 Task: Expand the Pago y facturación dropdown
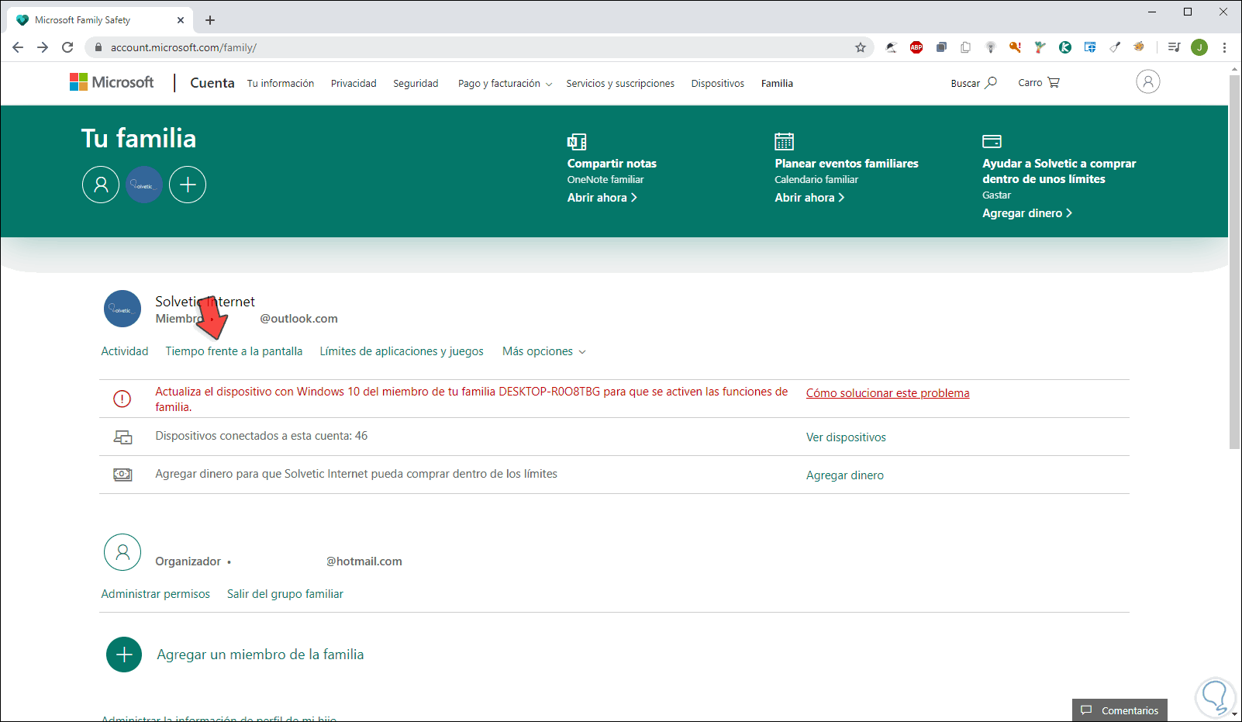[505, 84]
